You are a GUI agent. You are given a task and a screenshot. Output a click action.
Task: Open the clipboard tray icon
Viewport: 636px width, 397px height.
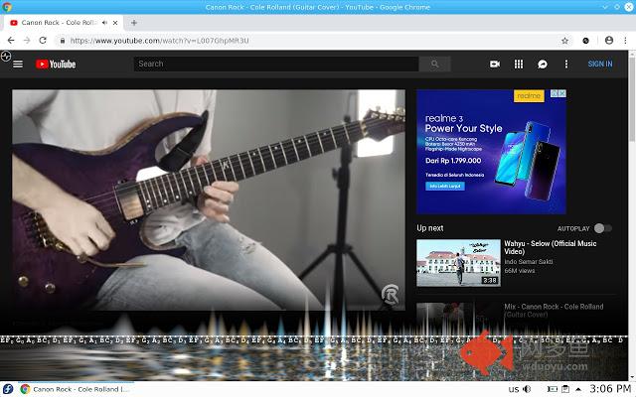click(x=565, y=389)
